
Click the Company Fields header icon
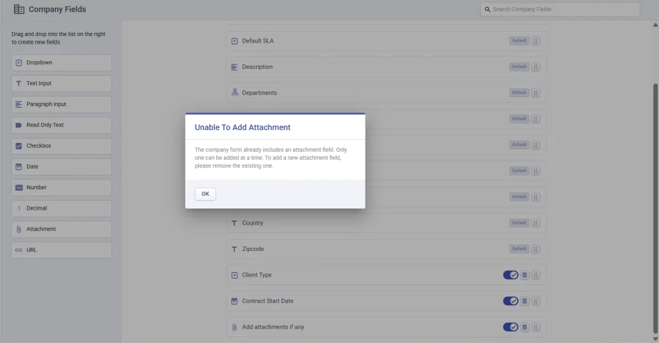(x=19, y=10)
